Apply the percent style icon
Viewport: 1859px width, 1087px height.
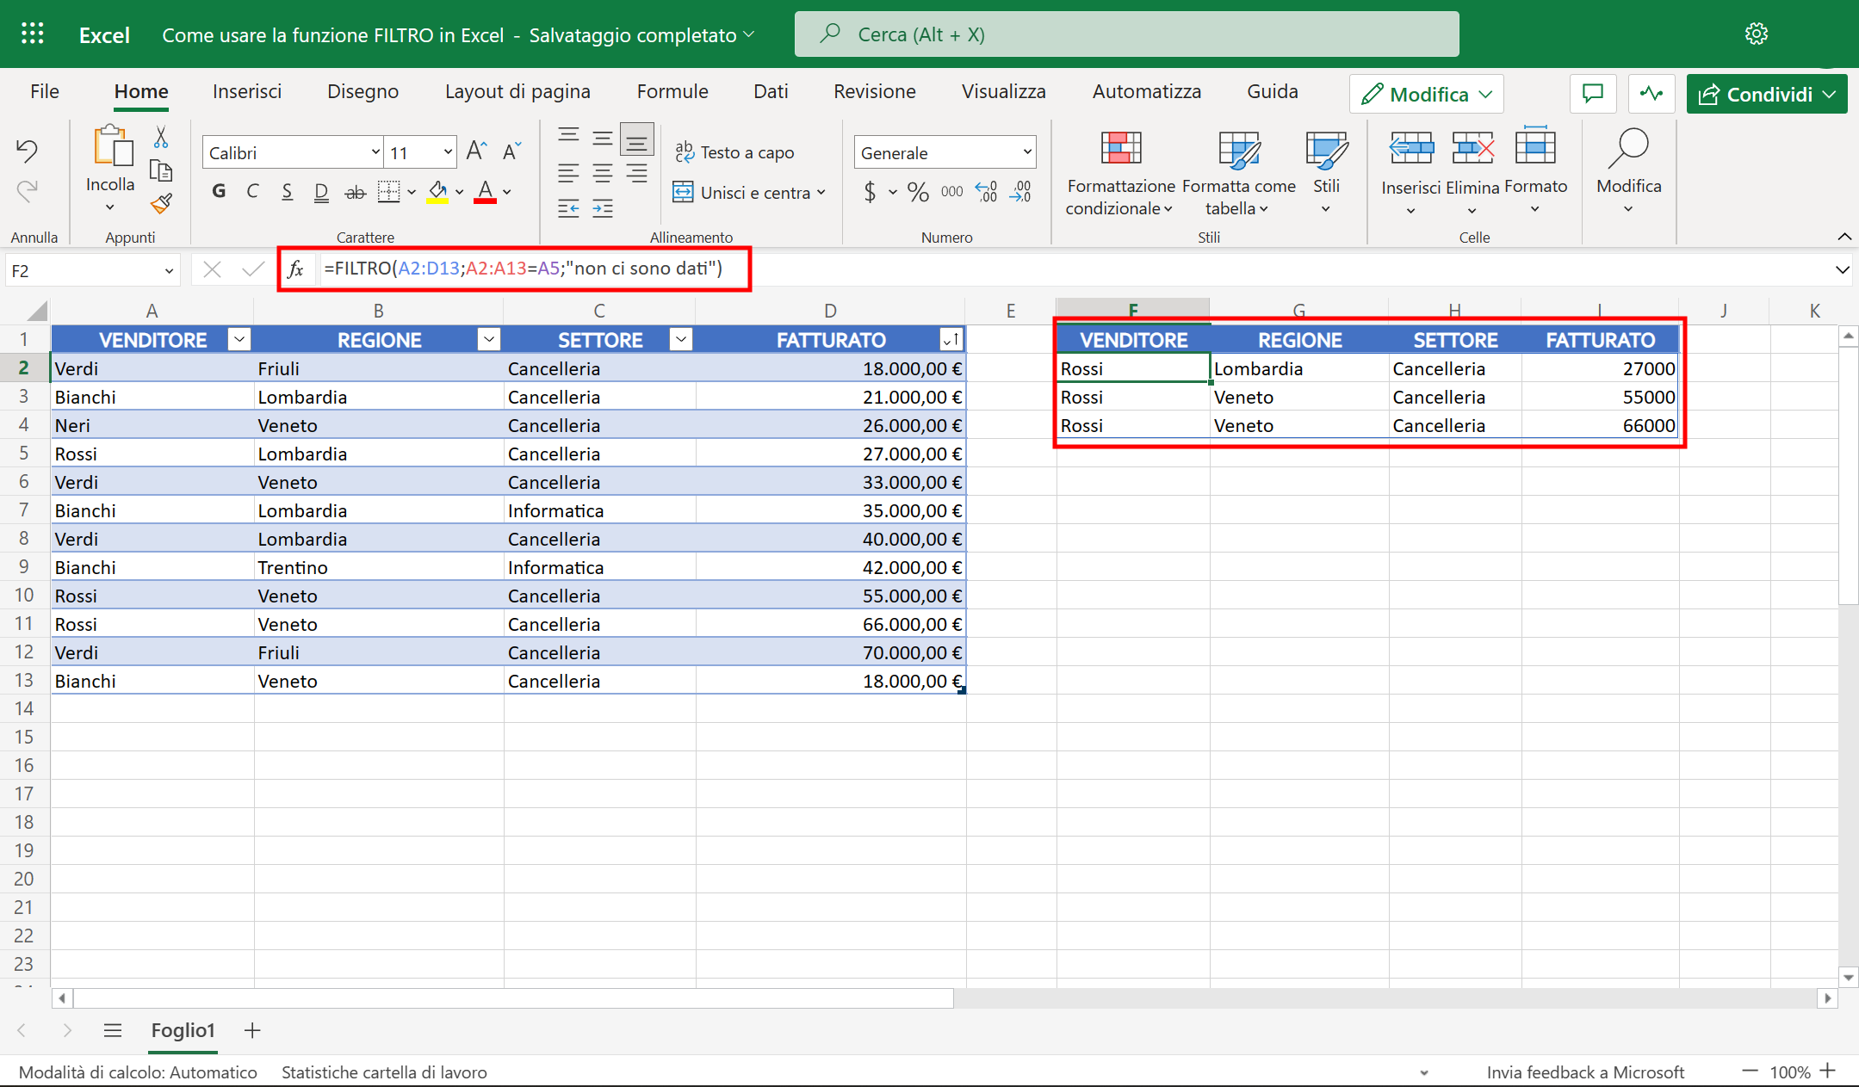click(917, 191)
